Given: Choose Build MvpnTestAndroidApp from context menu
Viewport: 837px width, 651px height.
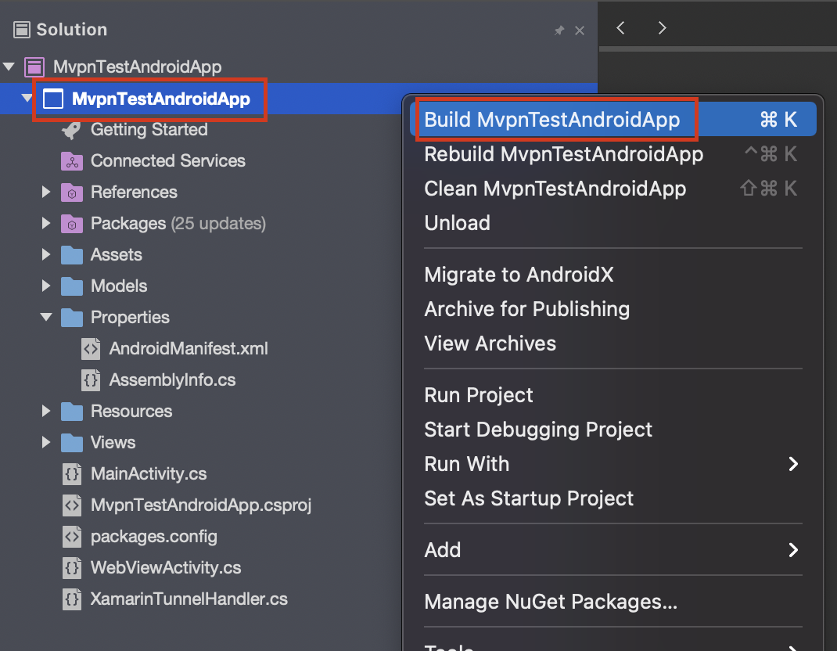Looking at the screenshot, I should tap(612, 119).
